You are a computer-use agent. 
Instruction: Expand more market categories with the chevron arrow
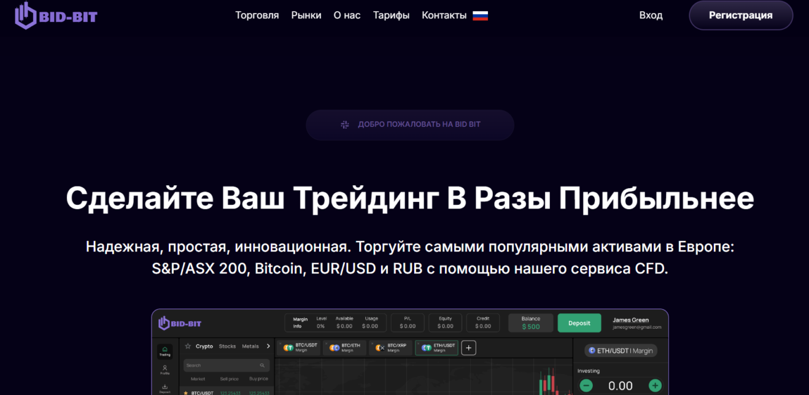coord(268,347)
